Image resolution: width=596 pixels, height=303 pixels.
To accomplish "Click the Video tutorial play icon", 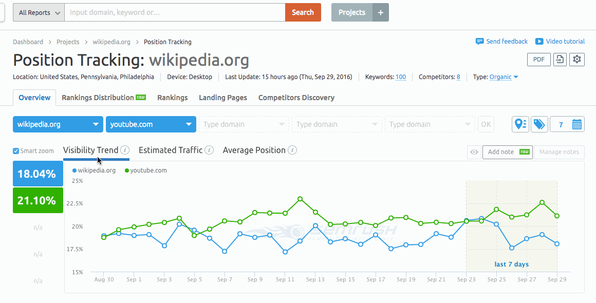I will 539,42.
